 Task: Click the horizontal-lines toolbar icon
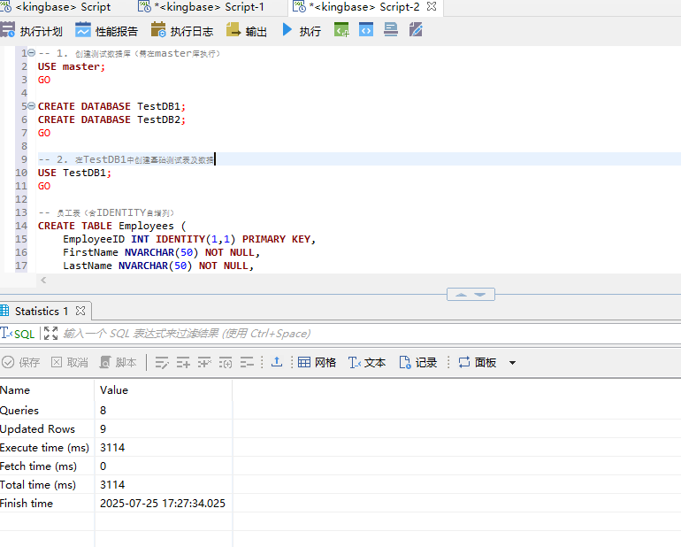pos(391,30)
